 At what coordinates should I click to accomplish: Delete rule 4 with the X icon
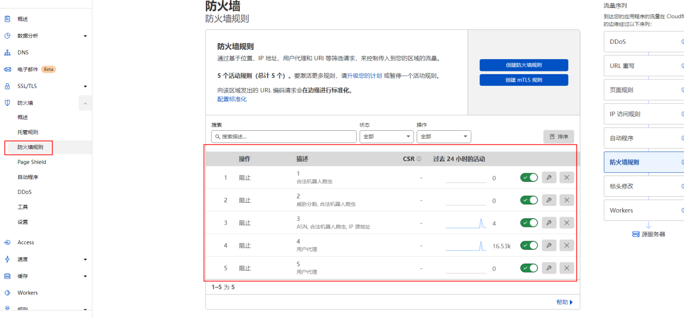click(566, 245)
